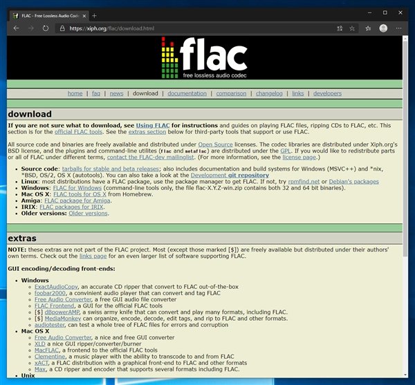The height and width of the screenshot is (385, 415).
Task: Open the GPL link
Action: 285,151
